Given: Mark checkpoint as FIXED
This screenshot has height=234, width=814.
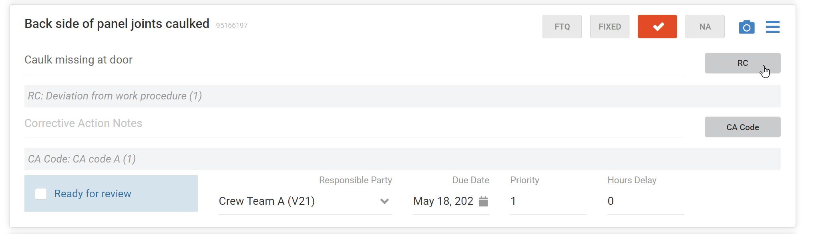Looking at the screenshot, I should (609, 27).
